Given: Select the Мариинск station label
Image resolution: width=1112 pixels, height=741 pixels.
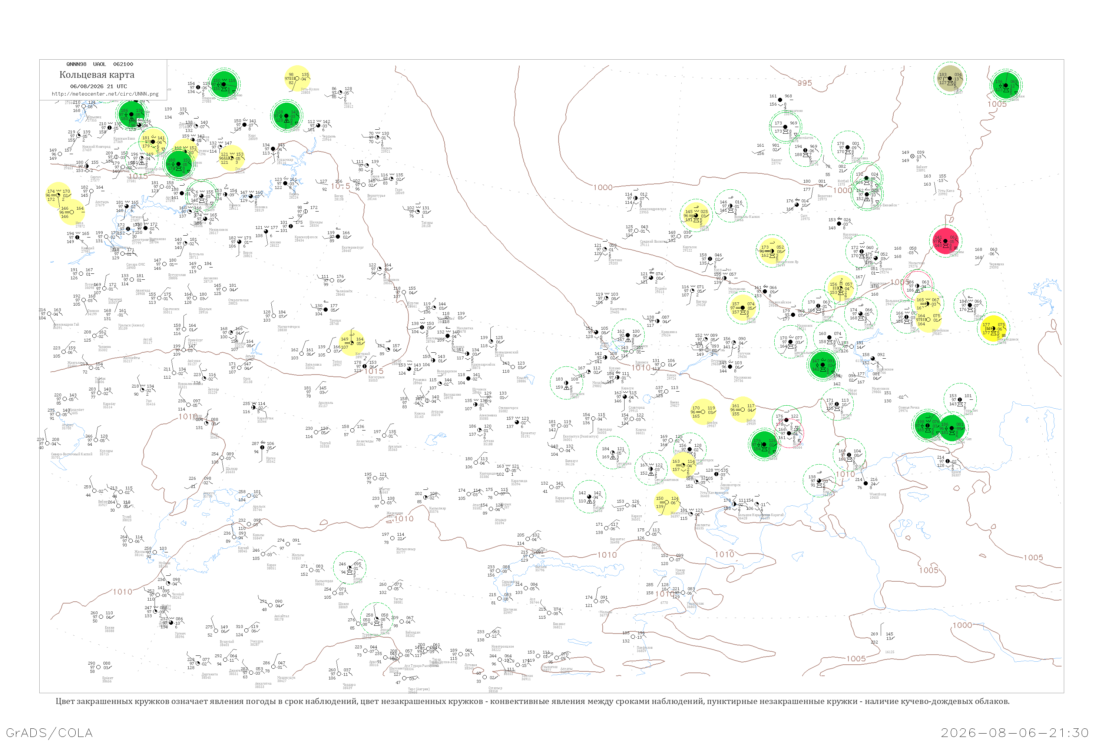Looking at the screenshot, I should pyautogui.click(x=805, y=326).
